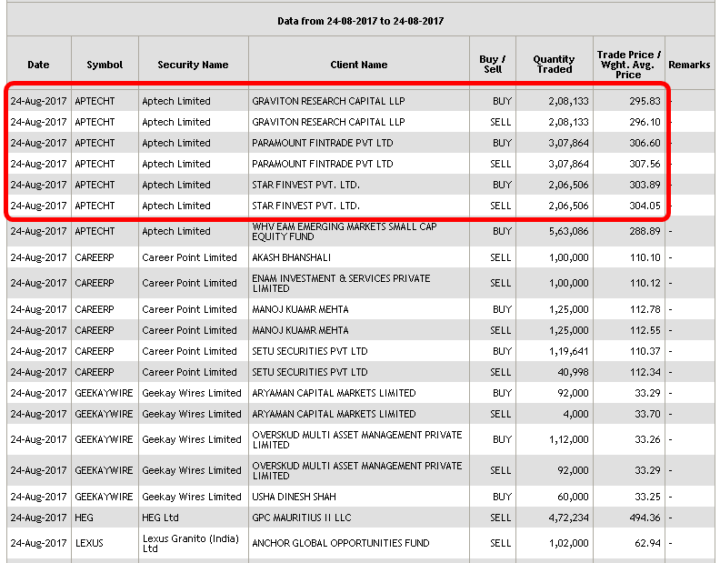Click the Security Name column header
This screenshot has width=720, height=563.
pos(193,65)
